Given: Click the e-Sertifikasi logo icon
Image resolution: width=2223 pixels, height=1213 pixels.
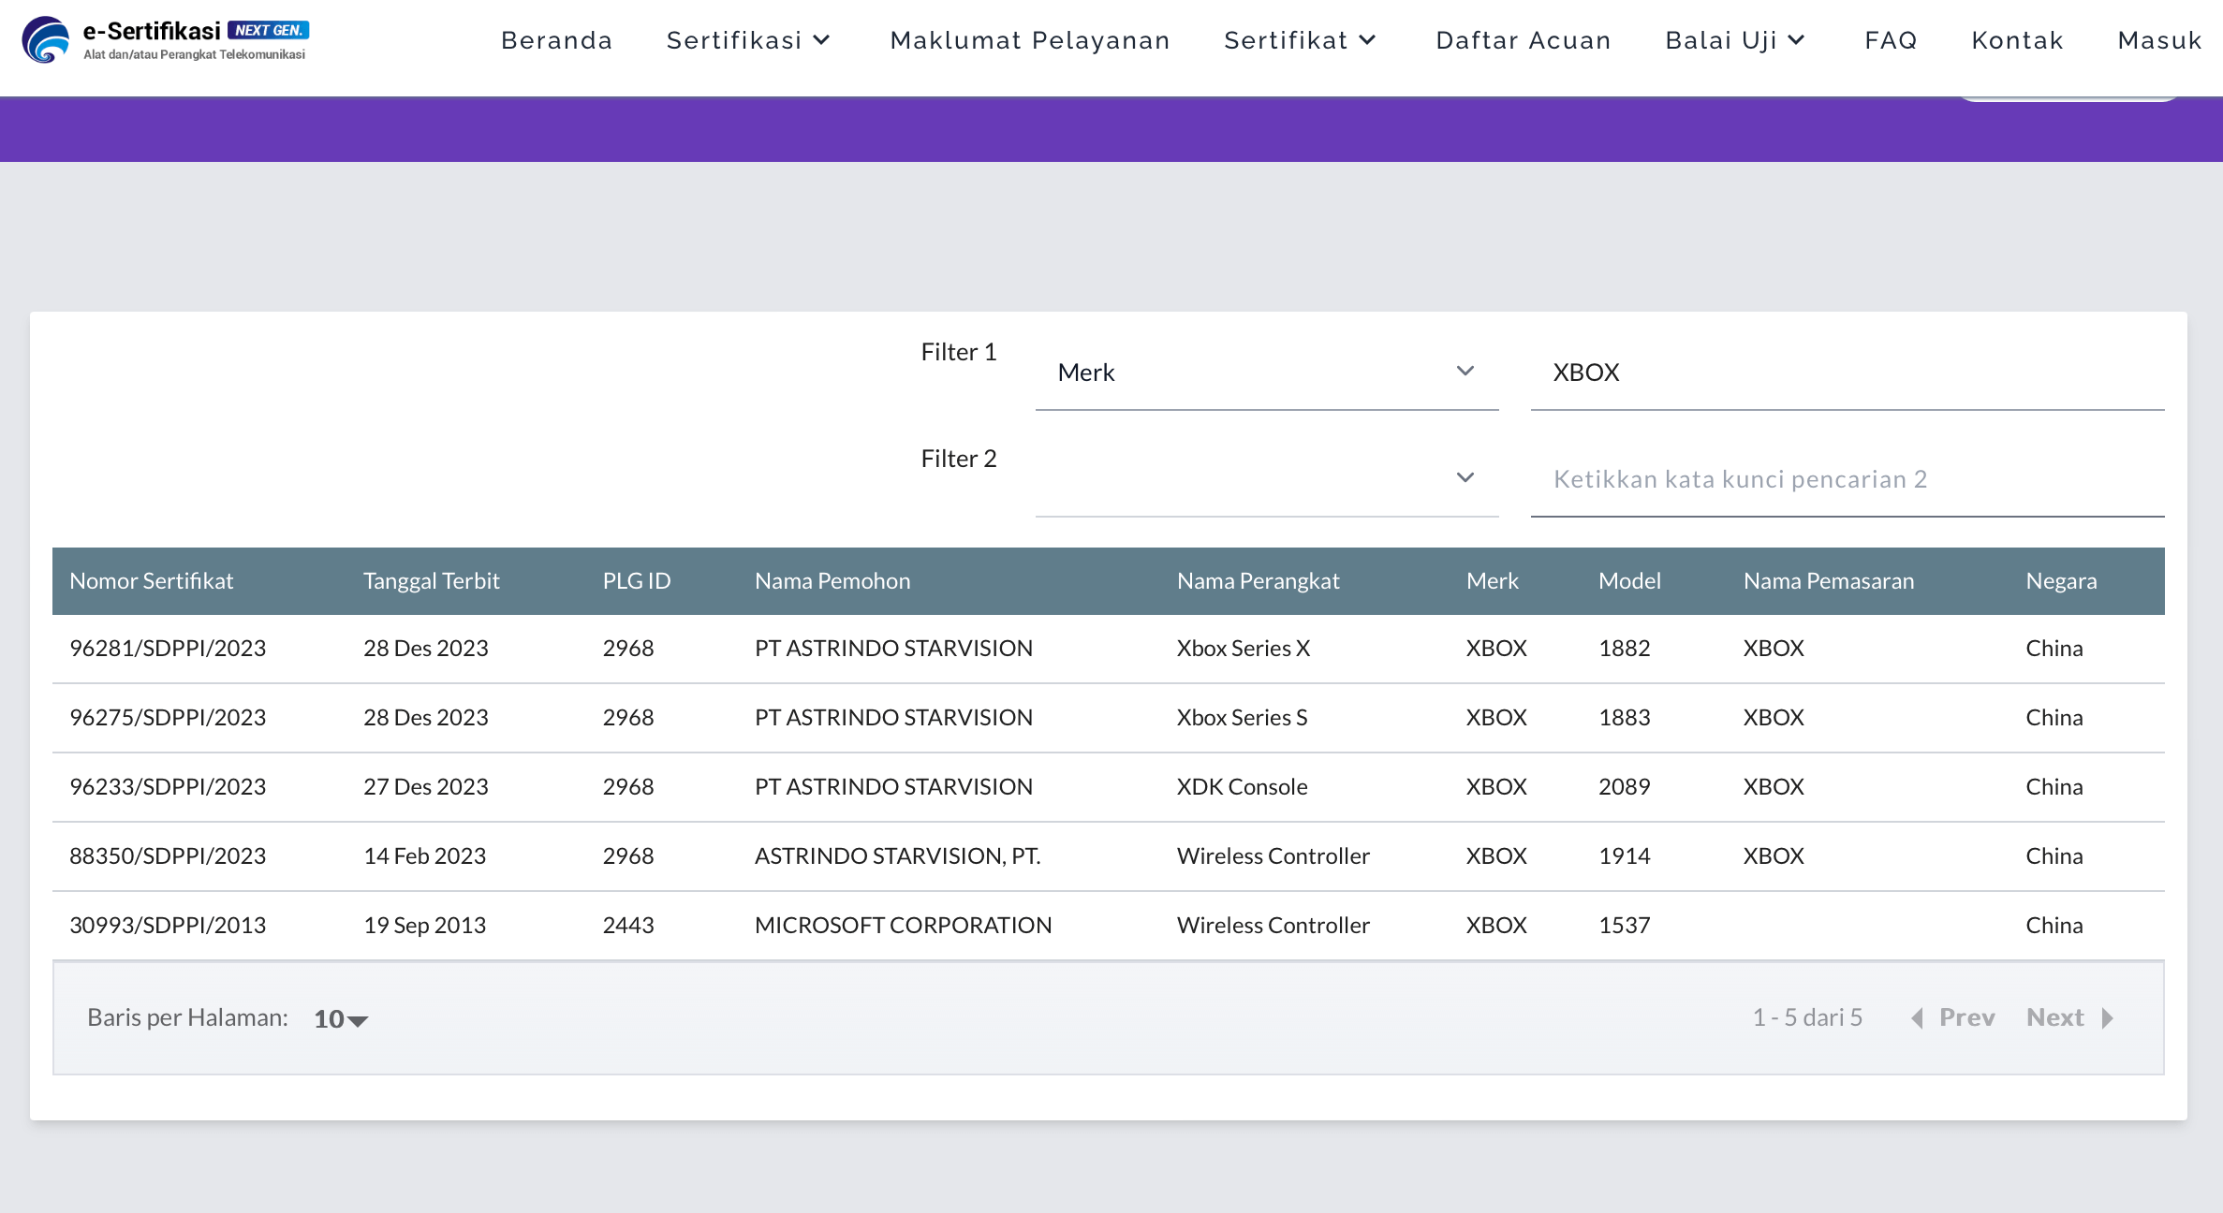Looking at the screenshot, I should [x=46, y=40].
